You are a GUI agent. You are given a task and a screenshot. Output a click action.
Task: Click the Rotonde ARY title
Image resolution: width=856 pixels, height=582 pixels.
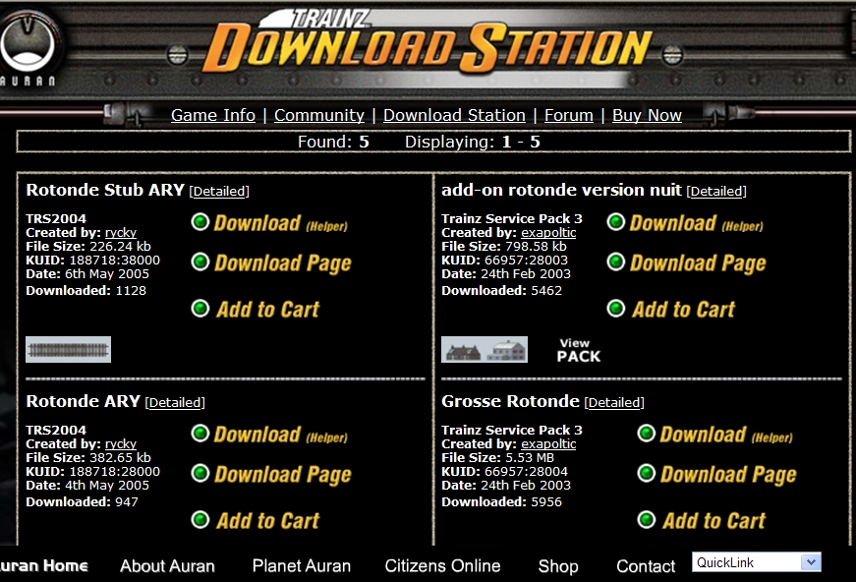[x=83, y=401]
